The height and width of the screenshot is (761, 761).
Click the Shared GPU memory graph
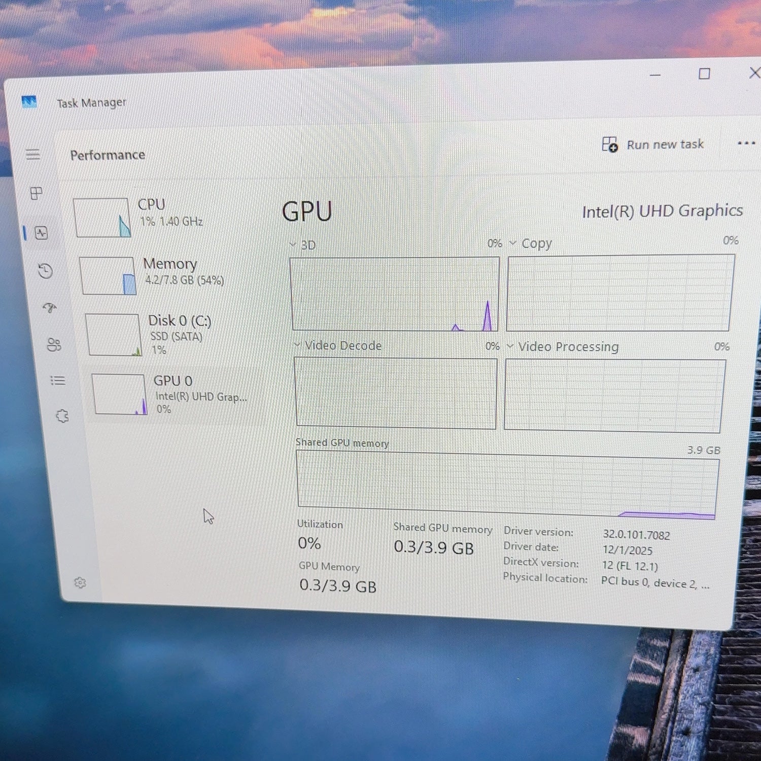pyautogui.click(x=507, y=486)
